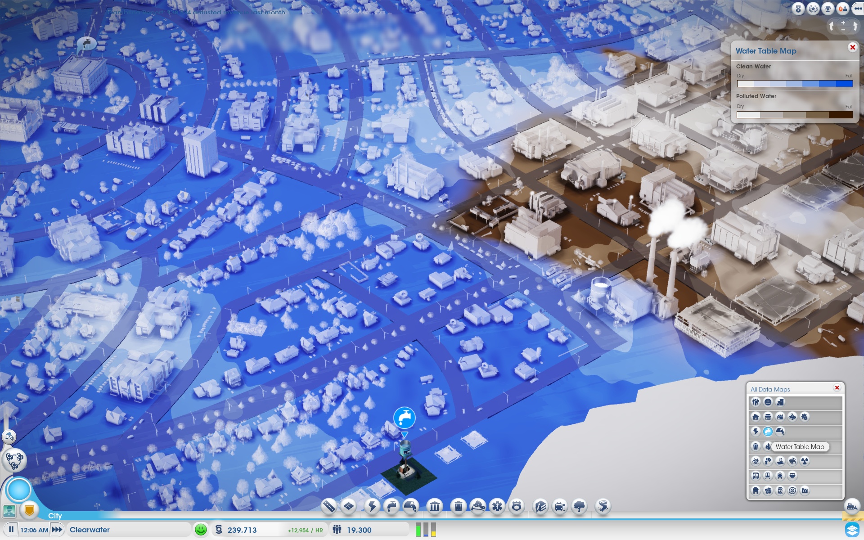The width and height of the screenshot is (864, 540).
Task: Show the Happiness smiley data map
Action: (768, 402)
